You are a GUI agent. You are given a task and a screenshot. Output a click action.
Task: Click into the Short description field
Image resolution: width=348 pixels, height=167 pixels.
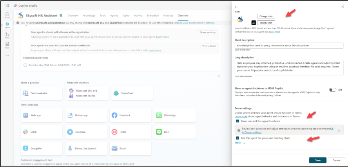click(289, 45)
